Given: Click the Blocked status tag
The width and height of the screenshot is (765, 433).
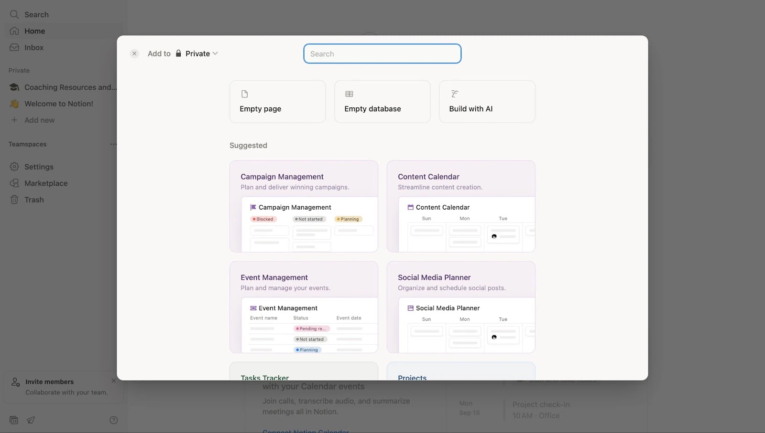Looking at the screenshot, I should (263, 219).
